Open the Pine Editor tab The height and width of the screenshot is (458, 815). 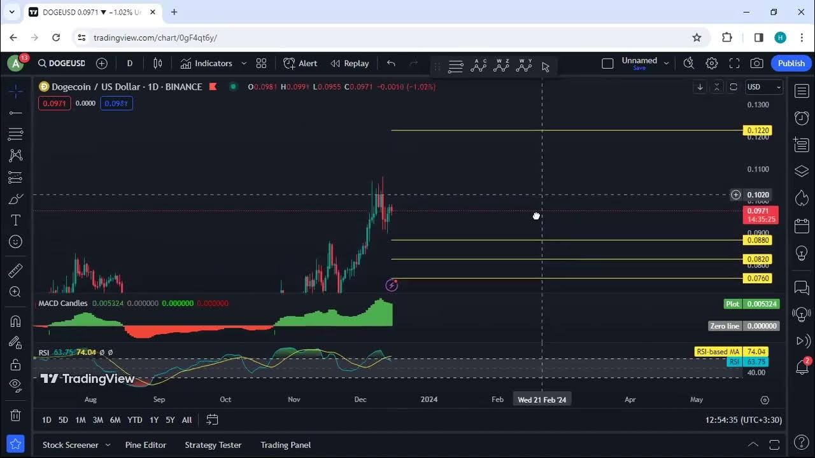pos(145,445)
